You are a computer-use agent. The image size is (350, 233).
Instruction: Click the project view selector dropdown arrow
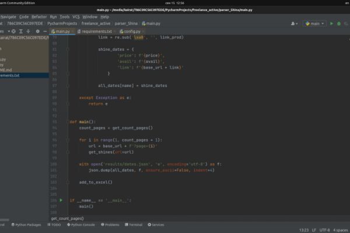[x=9, y=31]
